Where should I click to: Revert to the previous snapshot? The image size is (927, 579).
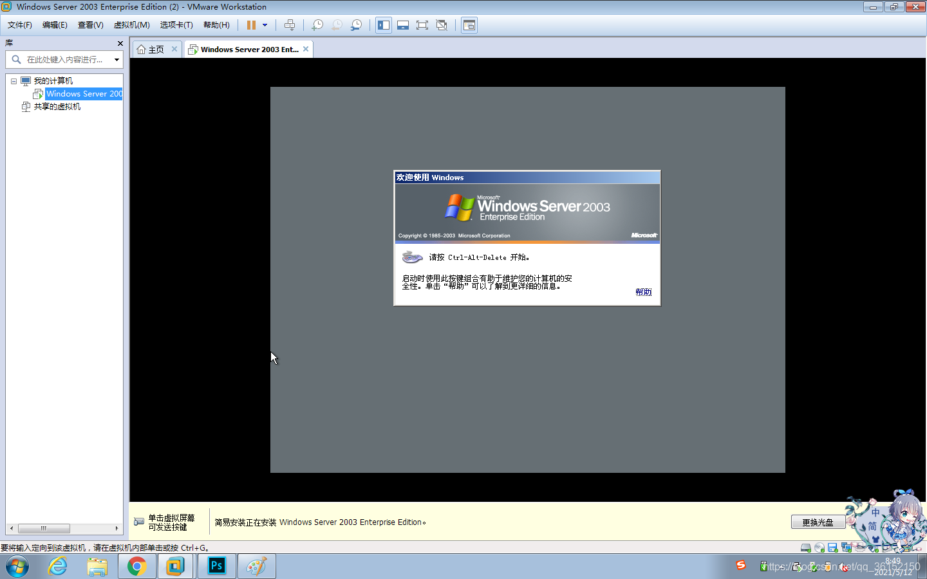[337, 25]
